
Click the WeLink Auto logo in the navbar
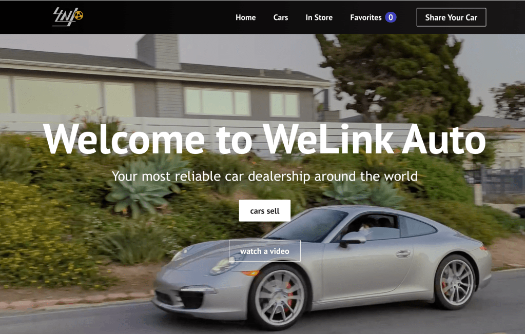pyautogui.click(x=68, y=17)
